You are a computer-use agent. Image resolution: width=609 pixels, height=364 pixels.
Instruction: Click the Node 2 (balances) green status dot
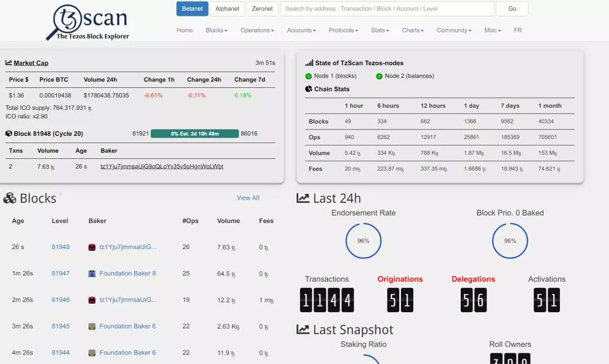pyautogui.click(x=379, y=76)
